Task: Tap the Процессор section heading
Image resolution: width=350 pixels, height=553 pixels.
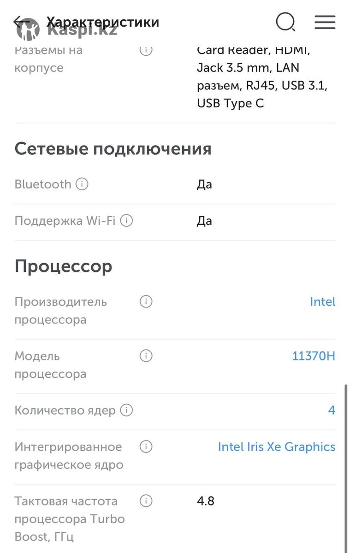Action: 63,266
